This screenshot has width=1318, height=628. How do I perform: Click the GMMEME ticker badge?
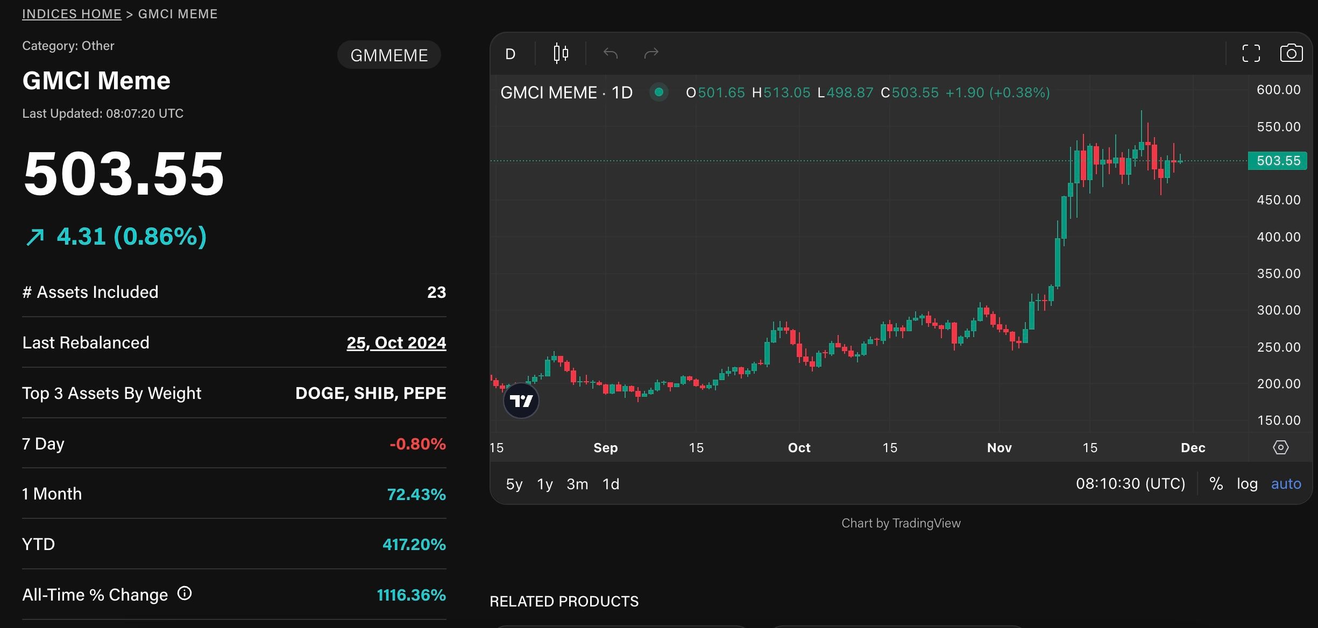388,54
